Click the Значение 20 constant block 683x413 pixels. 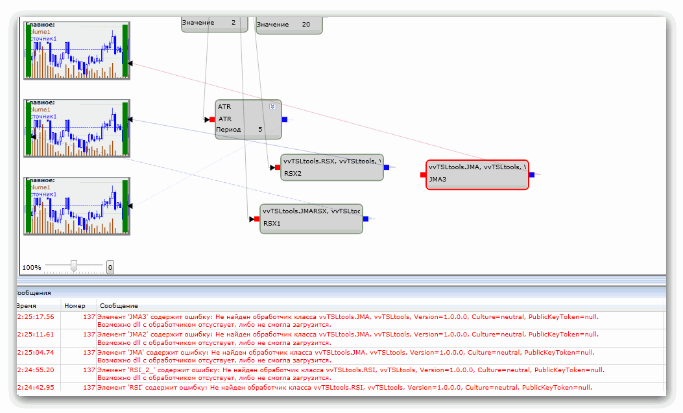[289, 25]
